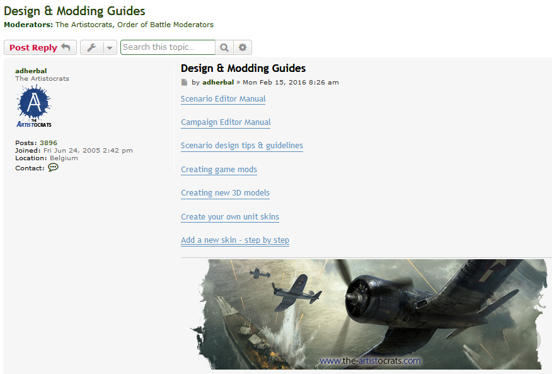Open the post title Design & Modding Guides
This screenshot has height=374, width=552.
pos(243,68)
